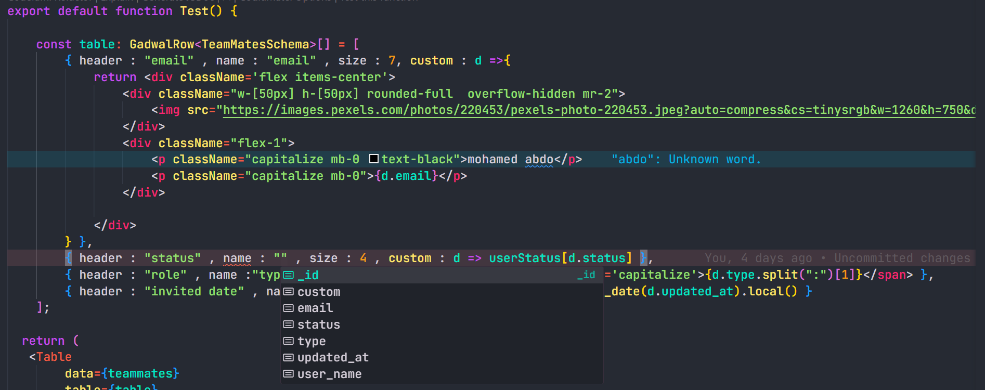The image size is (985, 390).
Task: Click the git blame annotation 'You, 4 days ago'
Action: click(x=758, y=258)
